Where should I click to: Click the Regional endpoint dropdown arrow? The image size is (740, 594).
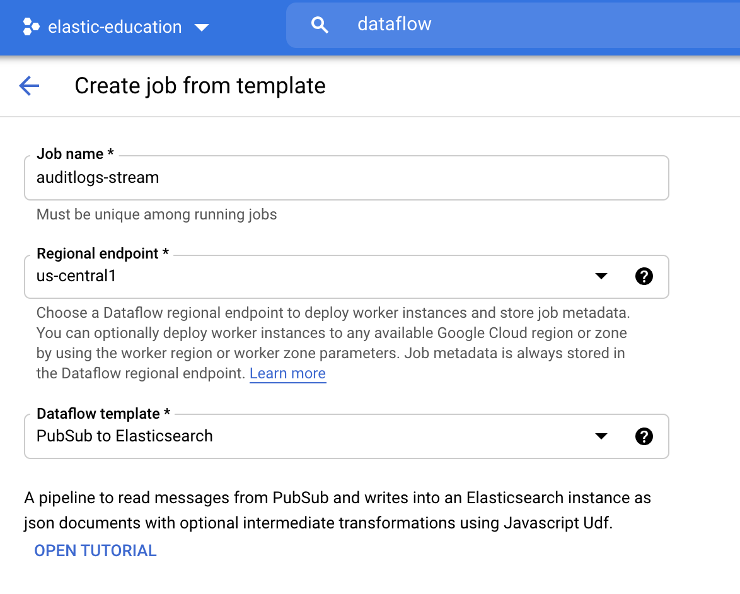coord(601,276)
